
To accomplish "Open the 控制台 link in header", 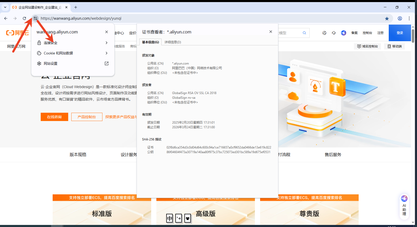I will [367, 33].
